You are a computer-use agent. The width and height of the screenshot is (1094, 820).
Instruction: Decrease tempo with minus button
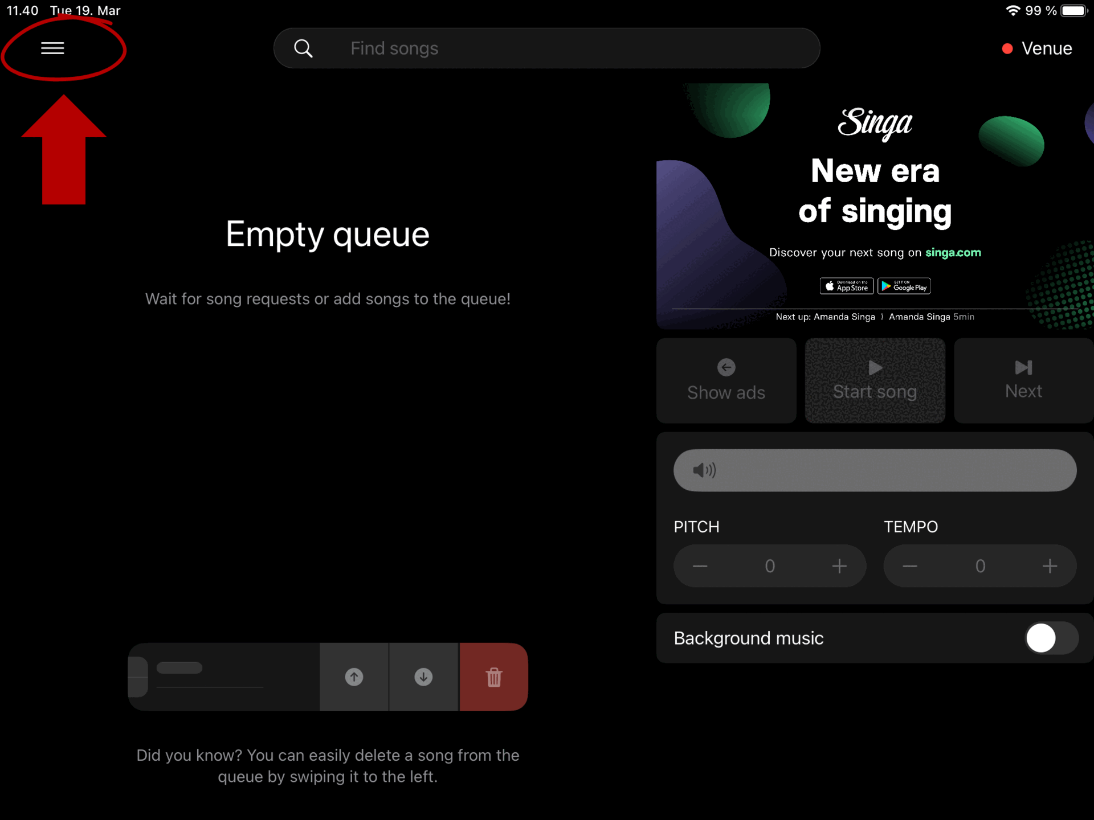(910, 566)
